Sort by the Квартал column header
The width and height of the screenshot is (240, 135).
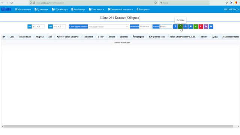[39, 37]
